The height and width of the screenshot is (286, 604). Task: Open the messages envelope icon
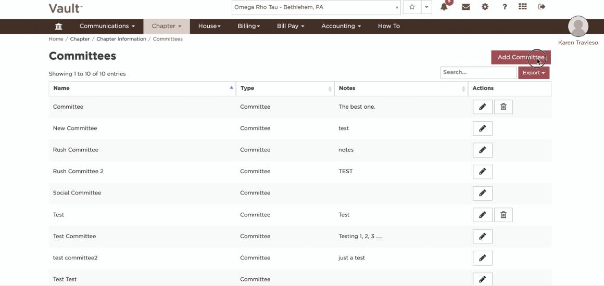(465, 7)
